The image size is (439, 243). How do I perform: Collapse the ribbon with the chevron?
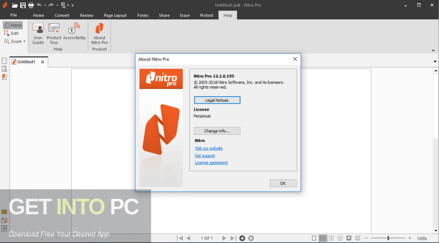click(x=433, y=51)
